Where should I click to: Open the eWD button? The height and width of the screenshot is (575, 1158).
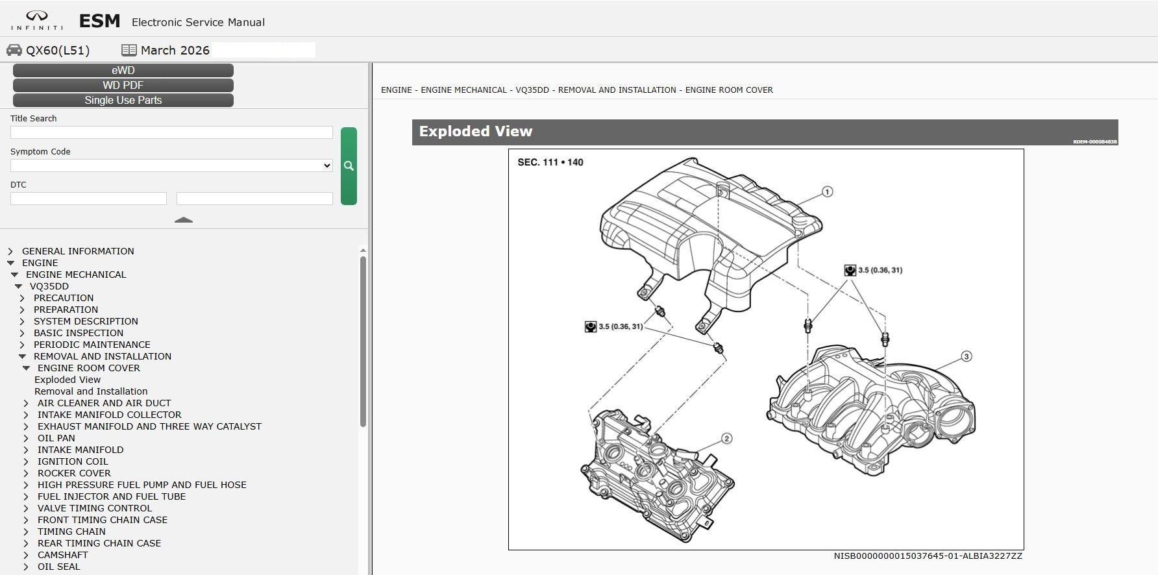(123, 70)
